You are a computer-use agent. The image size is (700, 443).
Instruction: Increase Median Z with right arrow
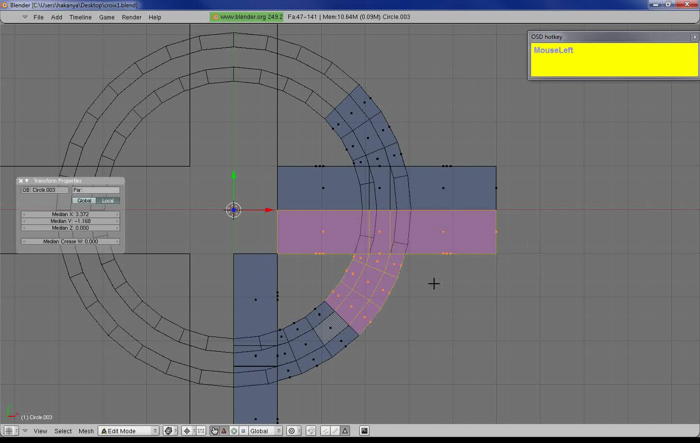(117, 228)
